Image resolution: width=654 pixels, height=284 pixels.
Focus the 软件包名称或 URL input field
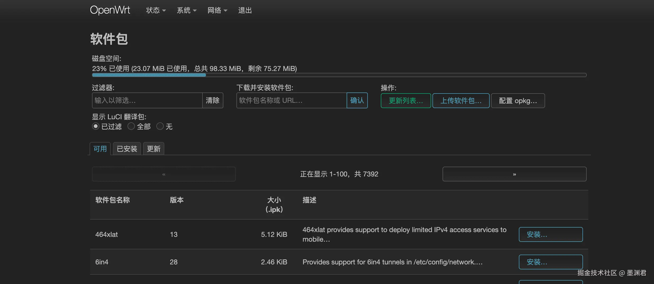pos(291,100)
